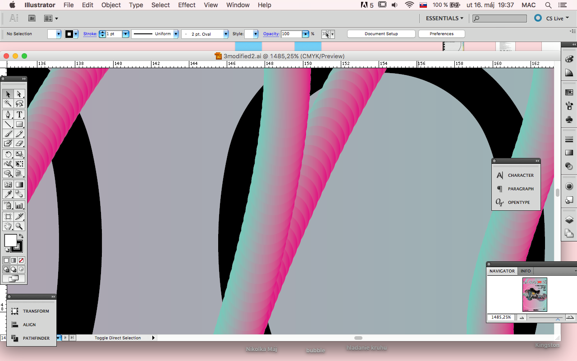The width and height of the screenshot is (577, 361).
Task: Open the ESSENTIALS workspace switcher
Action: point(444,18)
